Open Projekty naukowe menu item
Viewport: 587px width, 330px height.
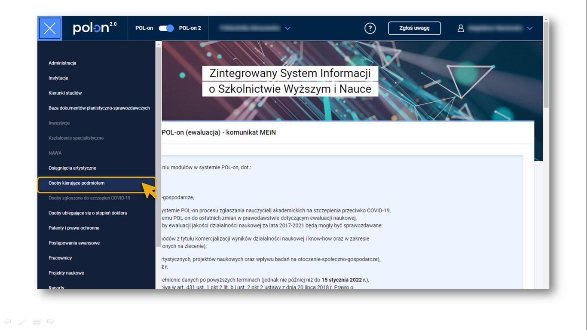[x=66, y=273]
